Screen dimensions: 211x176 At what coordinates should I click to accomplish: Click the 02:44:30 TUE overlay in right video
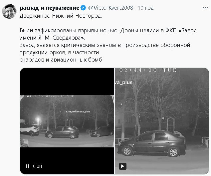[x=148, y=70]
